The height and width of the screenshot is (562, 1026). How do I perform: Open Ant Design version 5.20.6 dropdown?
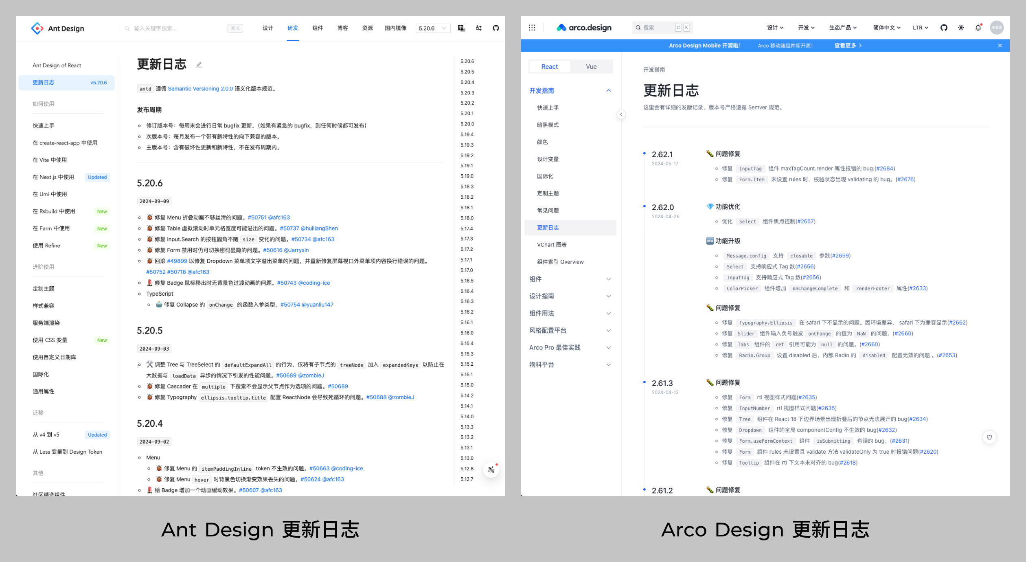433,29
